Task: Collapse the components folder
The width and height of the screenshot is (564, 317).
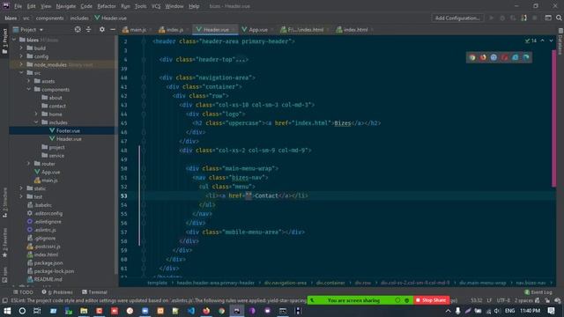Action: pos(29,89)
